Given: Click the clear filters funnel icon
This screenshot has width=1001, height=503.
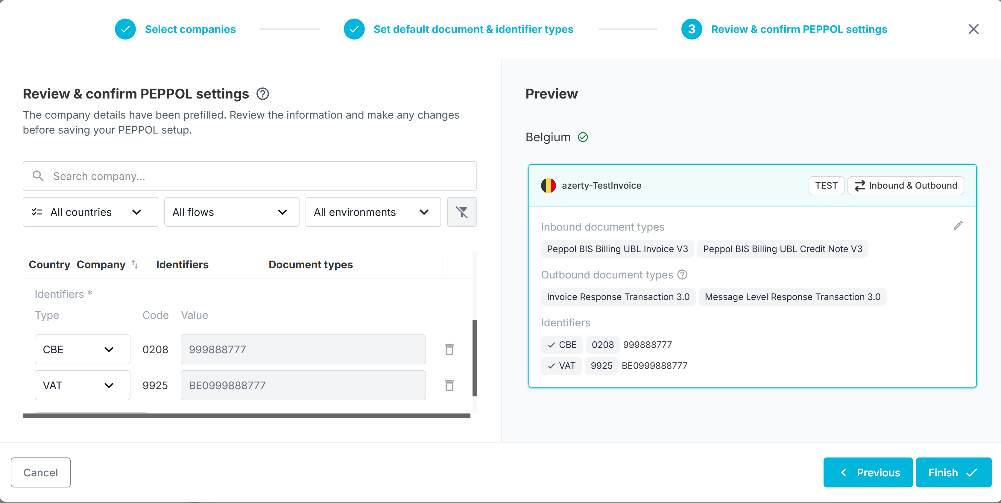Looking at the screenshot, I should point(461,212).
